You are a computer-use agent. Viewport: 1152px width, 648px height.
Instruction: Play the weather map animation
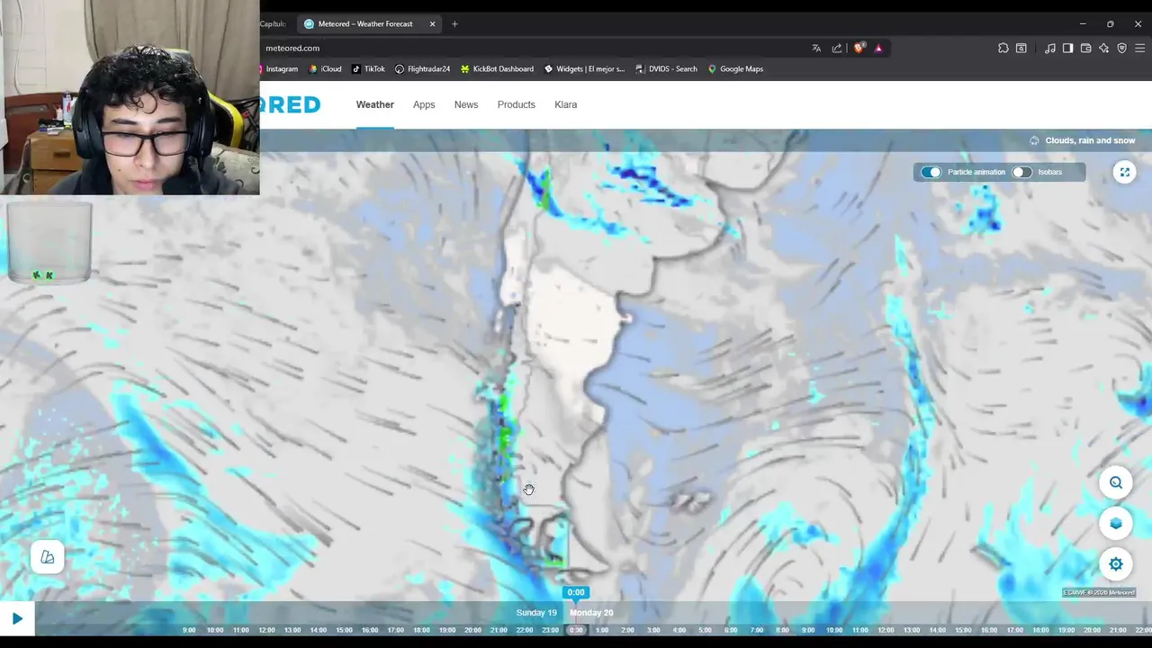(x=17, y=618)
